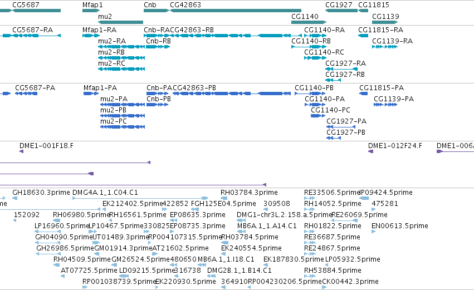Click the RH16561.5prime EST label
The height and width of the screenshot is (290, 474).
point(138,215)
